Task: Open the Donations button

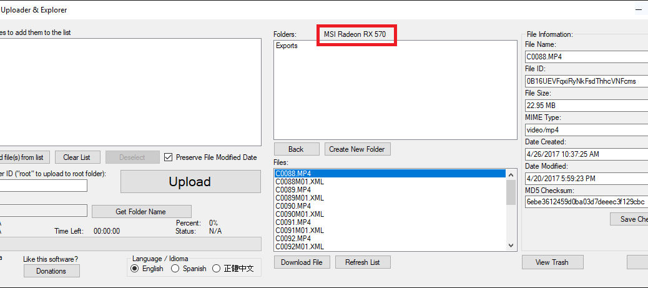Action: 51,271
